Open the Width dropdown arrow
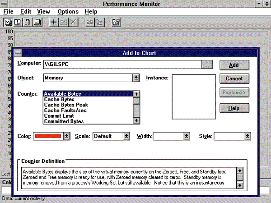 186,136
